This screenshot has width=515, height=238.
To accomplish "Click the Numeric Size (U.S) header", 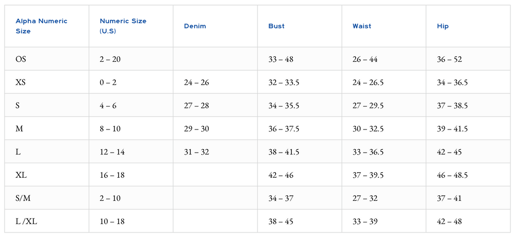I will pyautogui.click(x=123, y=26).
